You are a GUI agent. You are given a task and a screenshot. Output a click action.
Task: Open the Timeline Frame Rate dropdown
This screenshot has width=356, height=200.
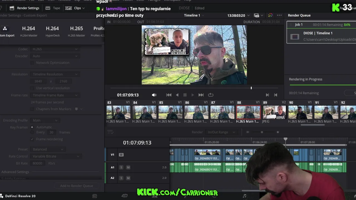point(55,95)
